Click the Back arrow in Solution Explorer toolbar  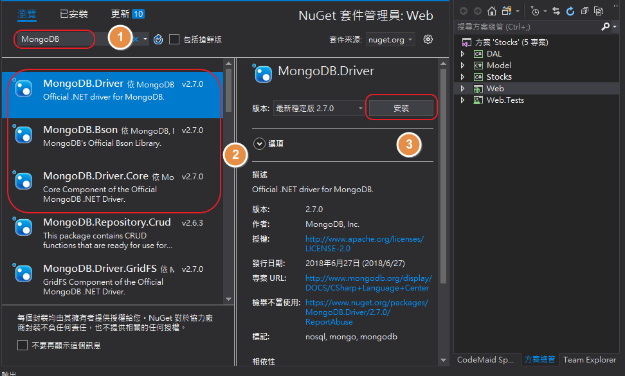pos(464,11)
